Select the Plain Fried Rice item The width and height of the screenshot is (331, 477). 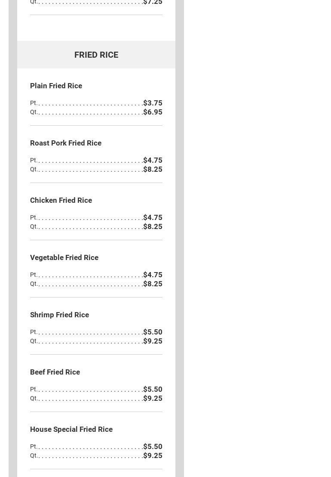(56, 86)
